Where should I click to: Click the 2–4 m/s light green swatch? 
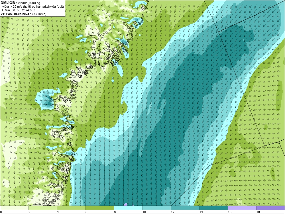[x=43, y=208]
